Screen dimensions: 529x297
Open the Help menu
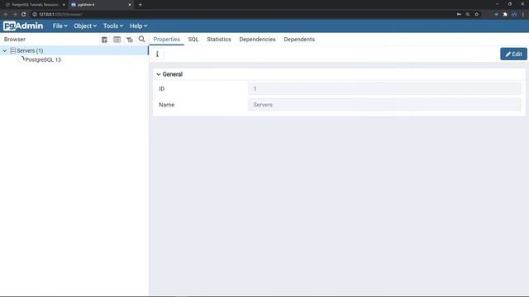138,26
